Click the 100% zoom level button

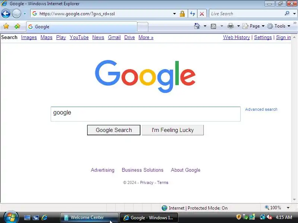click(273, 208)
